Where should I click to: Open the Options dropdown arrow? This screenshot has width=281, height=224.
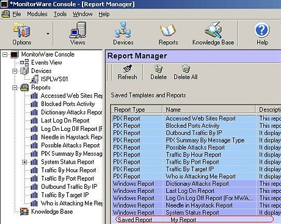tap(48, 33)
